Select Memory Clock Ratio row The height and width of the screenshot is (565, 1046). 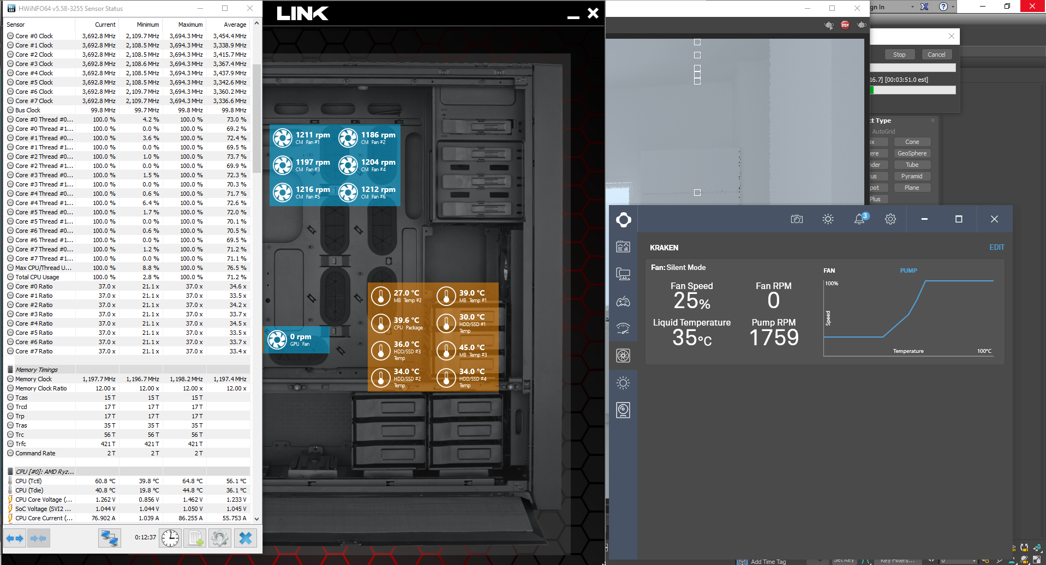point(127,388)
